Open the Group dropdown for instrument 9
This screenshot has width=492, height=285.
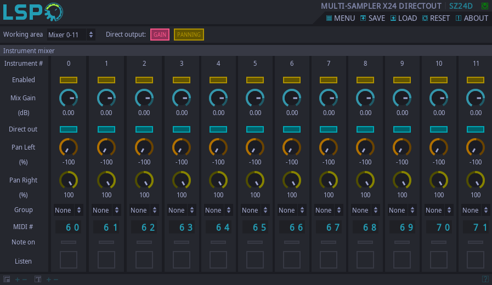[402, 210]
